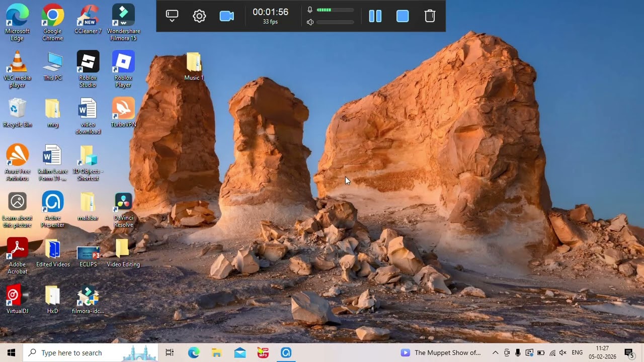Select the This PC desktop icon
The height and width of the screenshot is (362, 644).
[52, 66]
